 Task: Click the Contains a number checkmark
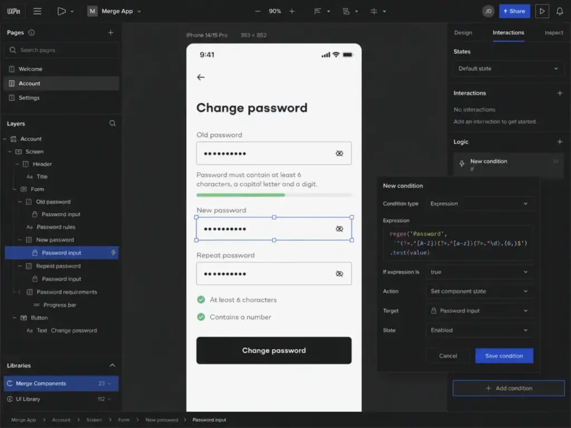point(201,317)
